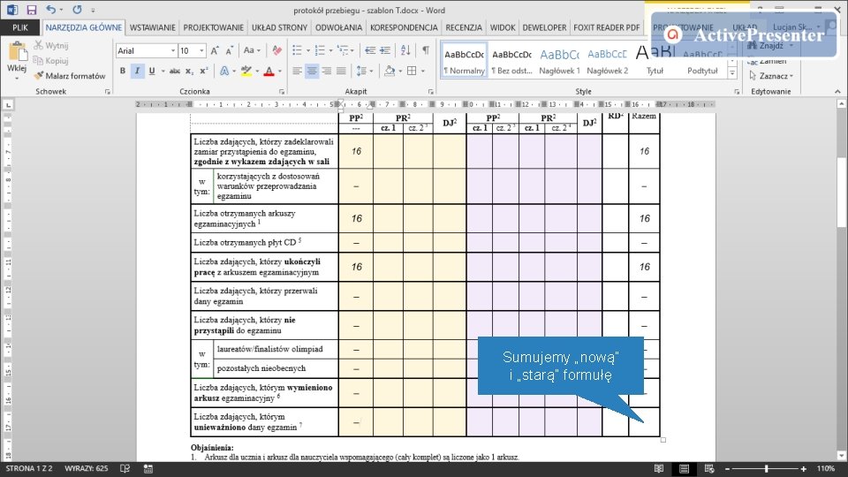Click the Kopiuj (Copy) button
This screenshot has height=477, width=848.
point(51,61)
